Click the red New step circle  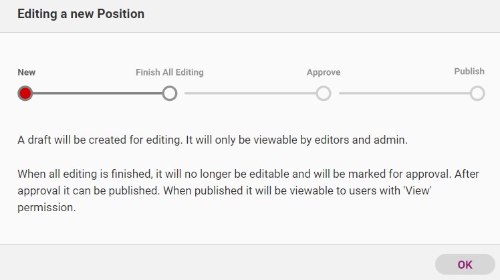(x=25, y=93)
